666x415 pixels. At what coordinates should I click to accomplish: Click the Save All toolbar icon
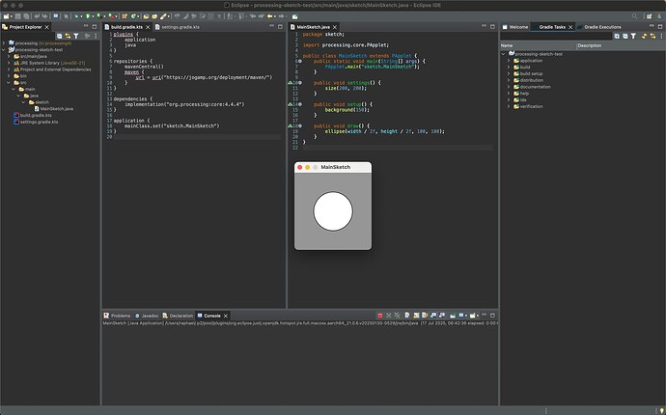(x=26, y=16)
